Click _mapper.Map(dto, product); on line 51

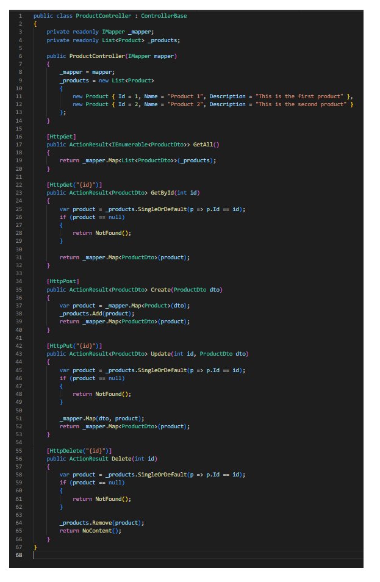(102, 419)
